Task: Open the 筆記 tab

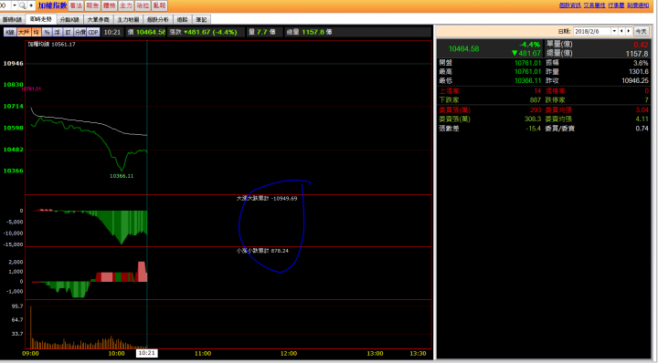Action: tap(201, 20)
